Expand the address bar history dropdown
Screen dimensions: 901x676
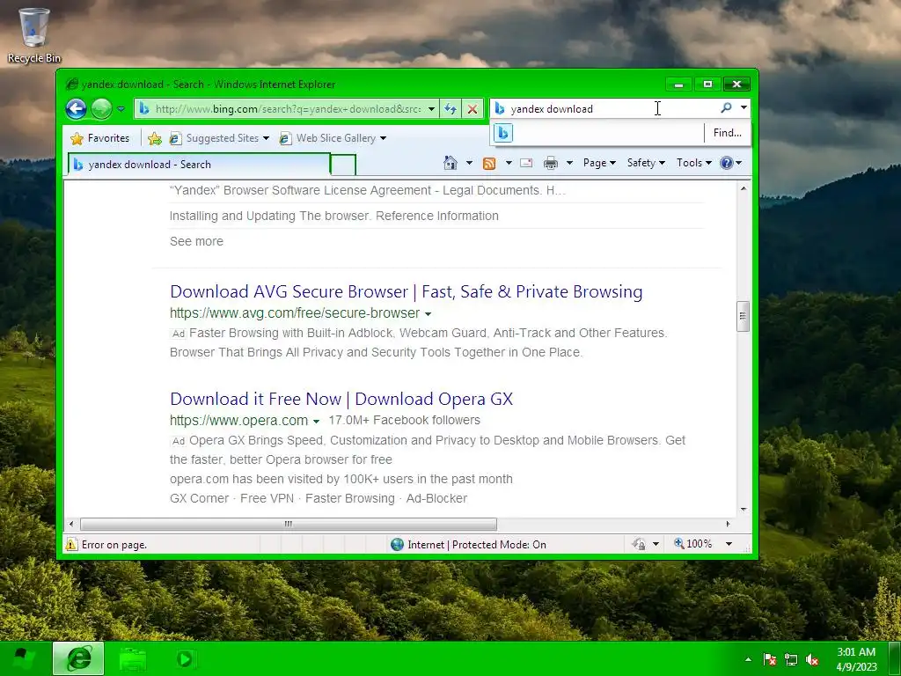click(431, 108)
